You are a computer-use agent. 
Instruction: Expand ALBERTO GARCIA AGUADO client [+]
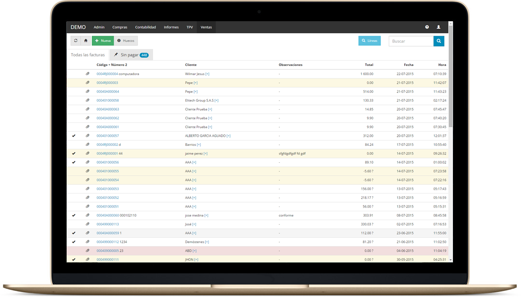[228, 136]
